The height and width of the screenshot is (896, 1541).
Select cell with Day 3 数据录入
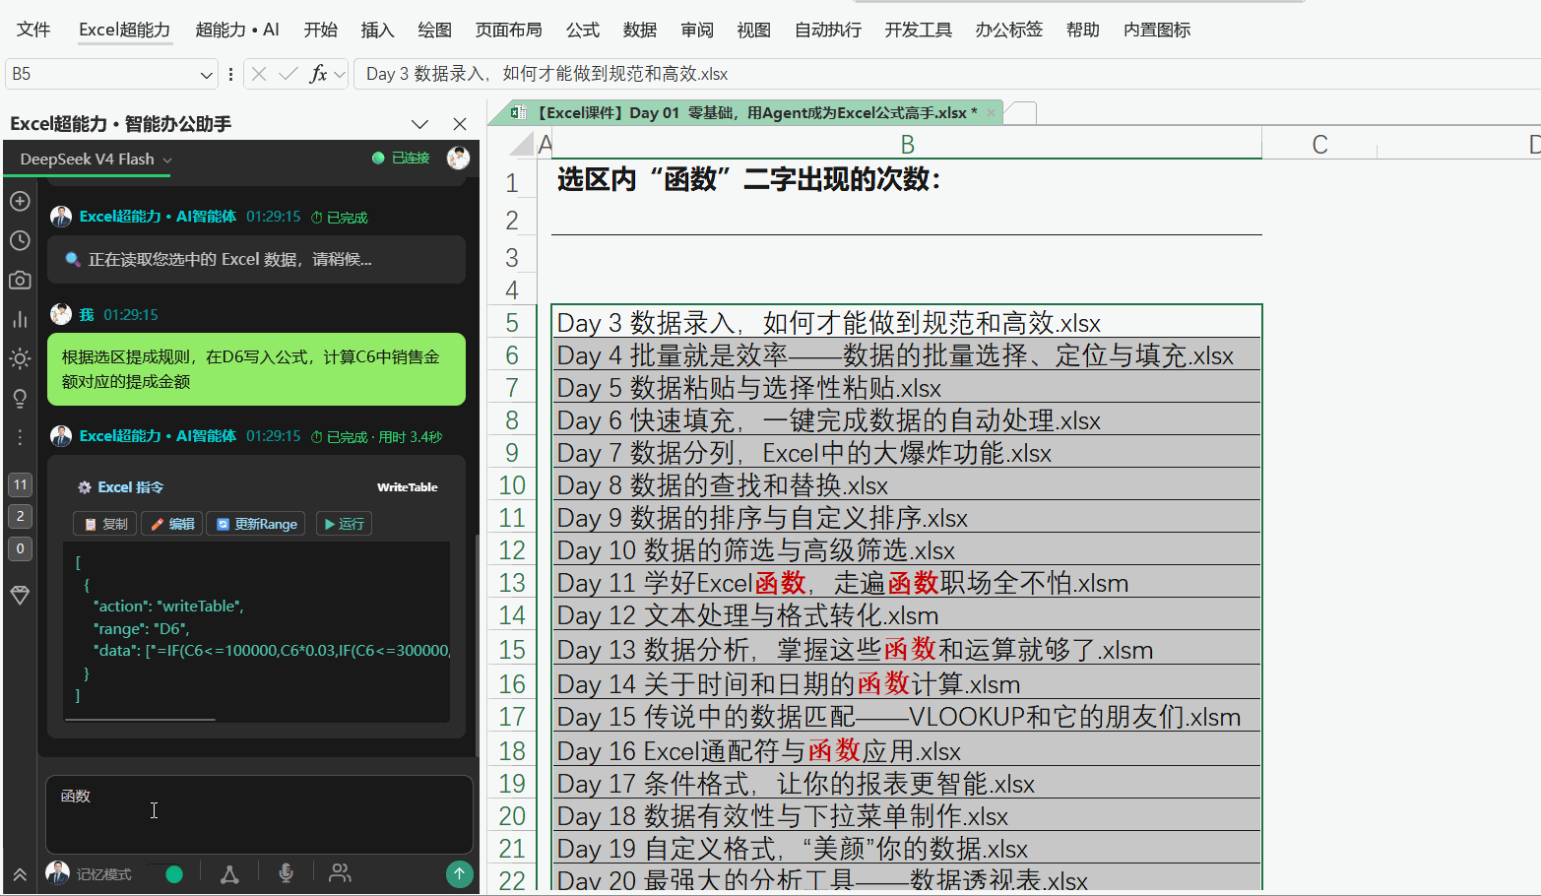(x=906, y=322)
